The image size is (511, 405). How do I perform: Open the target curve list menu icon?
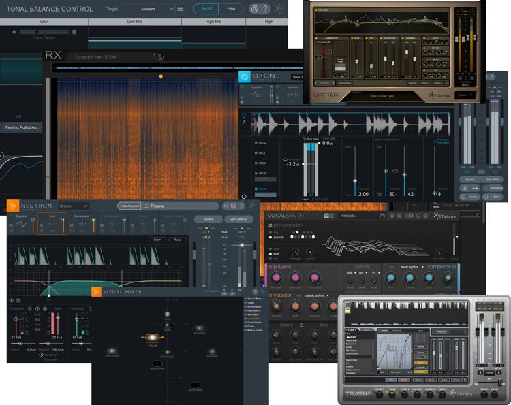pyautogui.click(x=181, y=10)
